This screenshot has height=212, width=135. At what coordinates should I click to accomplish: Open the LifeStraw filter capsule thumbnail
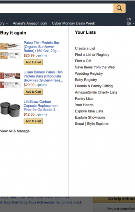tap(10, 109)
